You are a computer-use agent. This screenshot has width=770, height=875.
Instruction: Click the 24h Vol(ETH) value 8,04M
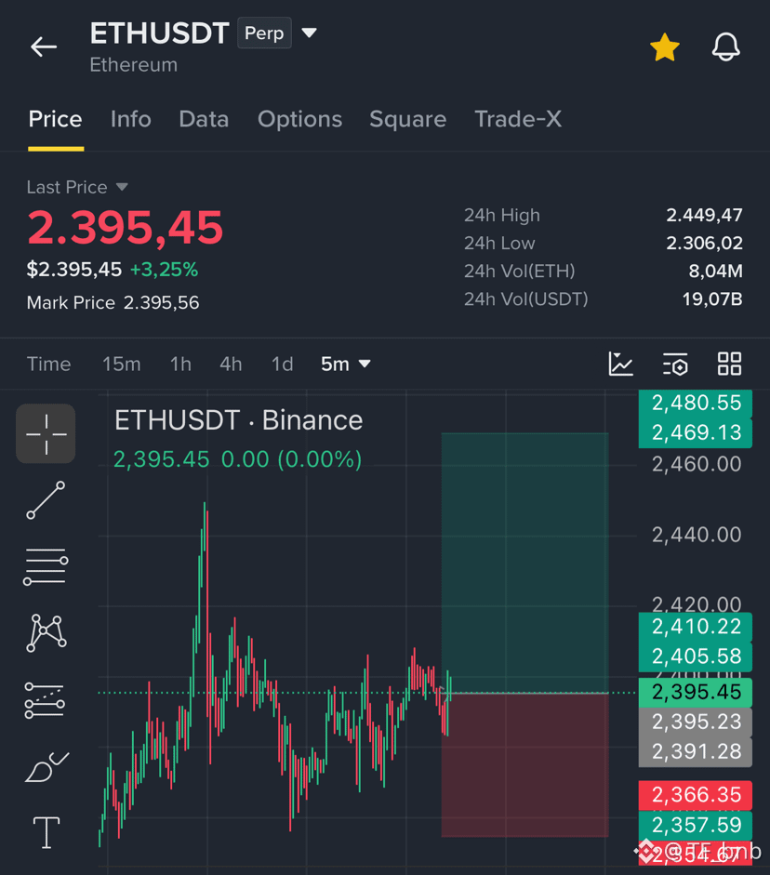click(x=715, y=272)
